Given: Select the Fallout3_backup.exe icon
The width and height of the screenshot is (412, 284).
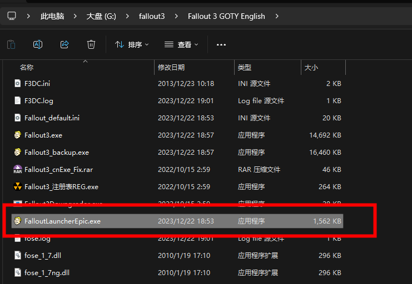Looking at the screenshot, I should tap(18, 152).
